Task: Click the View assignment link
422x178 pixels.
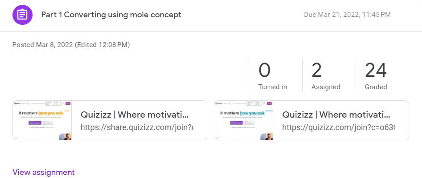Action: coord(44,172)
